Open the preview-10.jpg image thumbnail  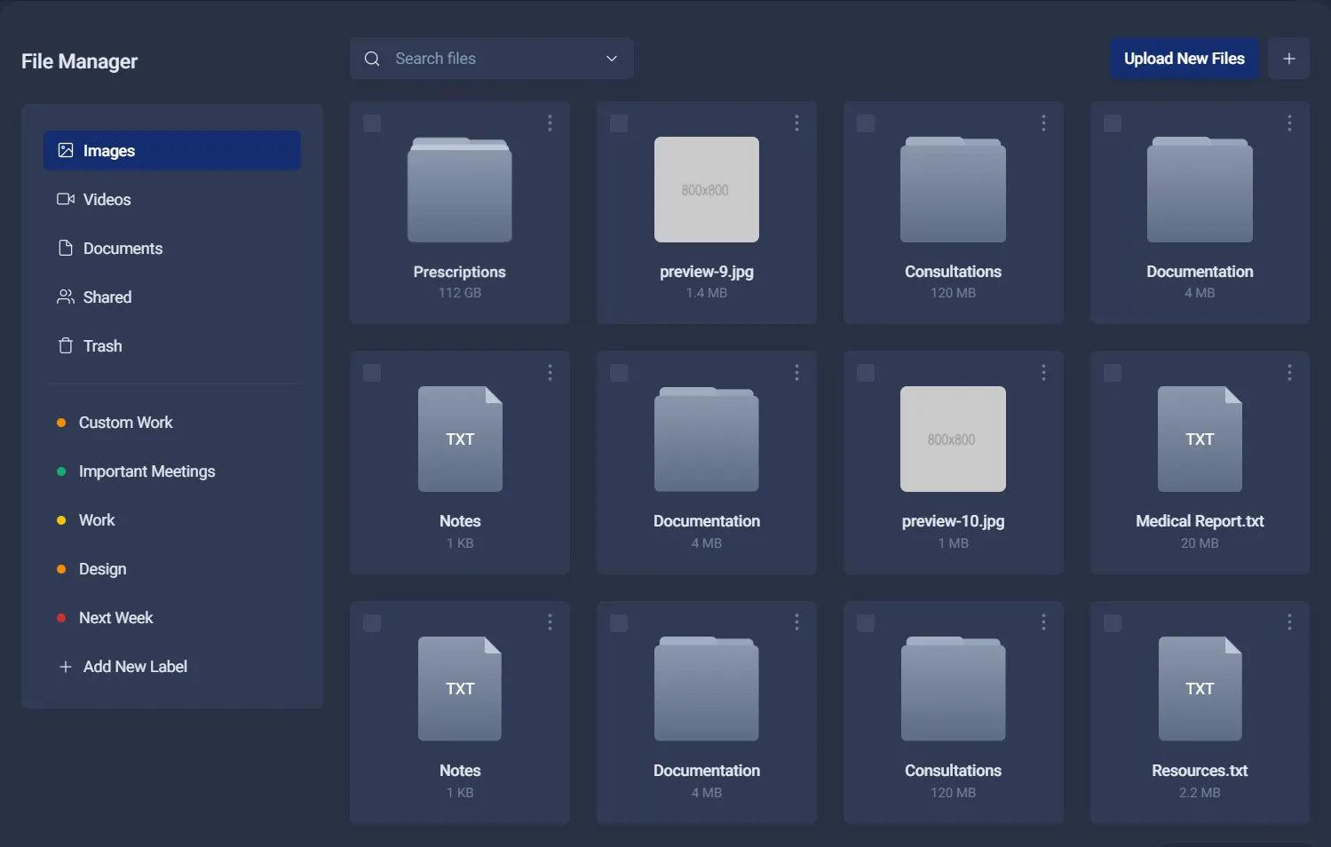click(x=953, y=439)
